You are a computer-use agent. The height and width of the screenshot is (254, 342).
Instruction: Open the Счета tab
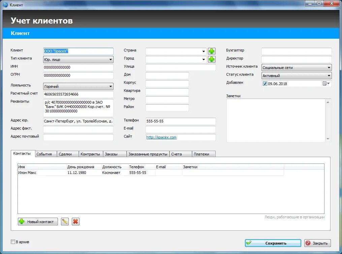pyautogui.click(x=181, y=154)
